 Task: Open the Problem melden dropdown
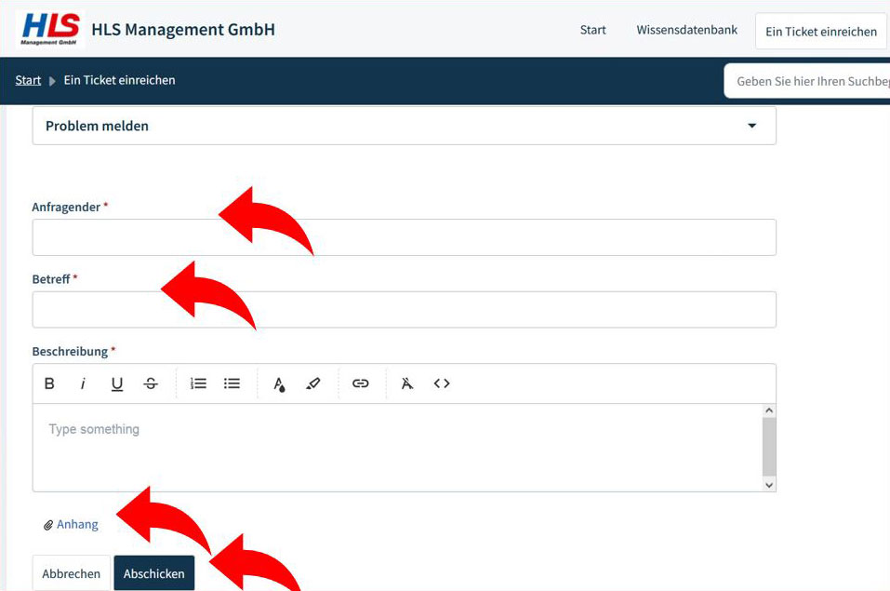pos(404,126)
